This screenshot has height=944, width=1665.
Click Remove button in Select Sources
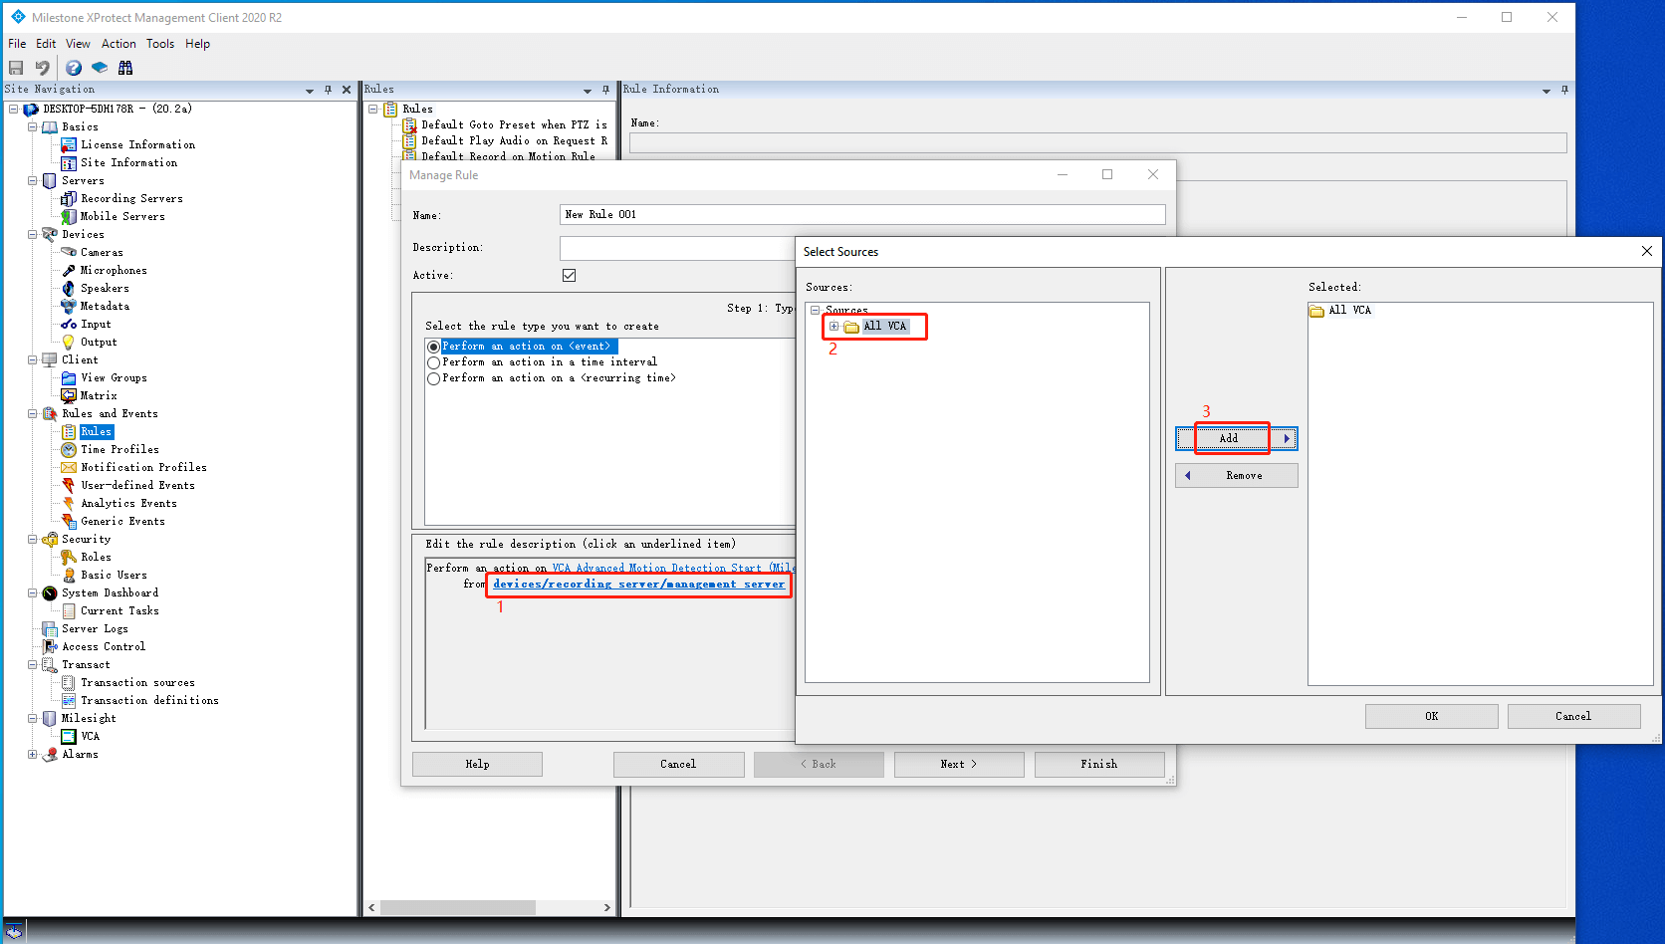pyautogui.click(x=1236, y=476)
